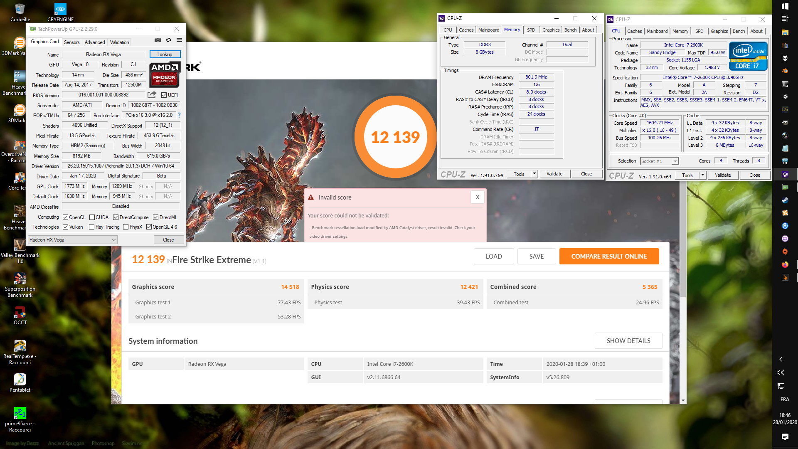Image resolution: width=798 pixels, height=449 pixels.
Task: Toggle the UEFI checkbox
Action: click(x=164, y=95)
